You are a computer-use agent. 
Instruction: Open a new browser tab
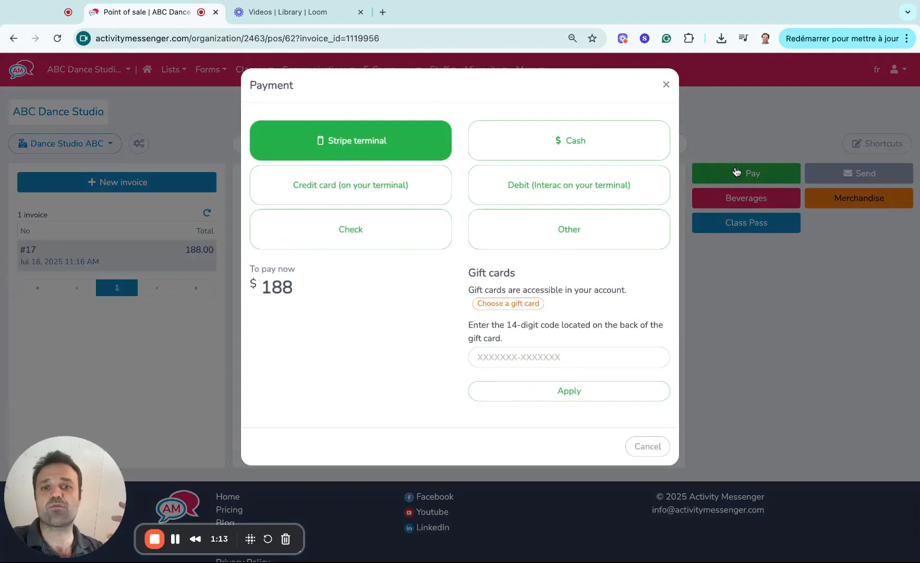[383, 12]
